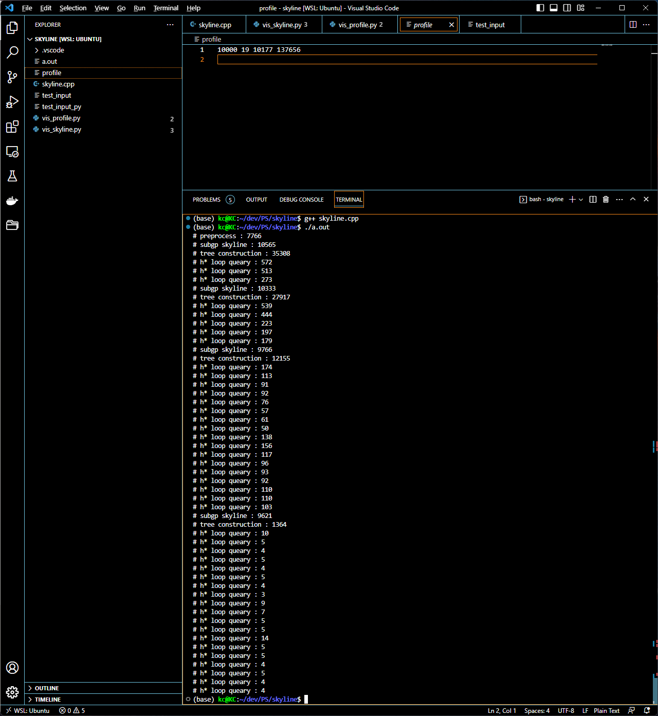
Task: Select the TERMINAL panel tab
Action: tap(349, 200)
